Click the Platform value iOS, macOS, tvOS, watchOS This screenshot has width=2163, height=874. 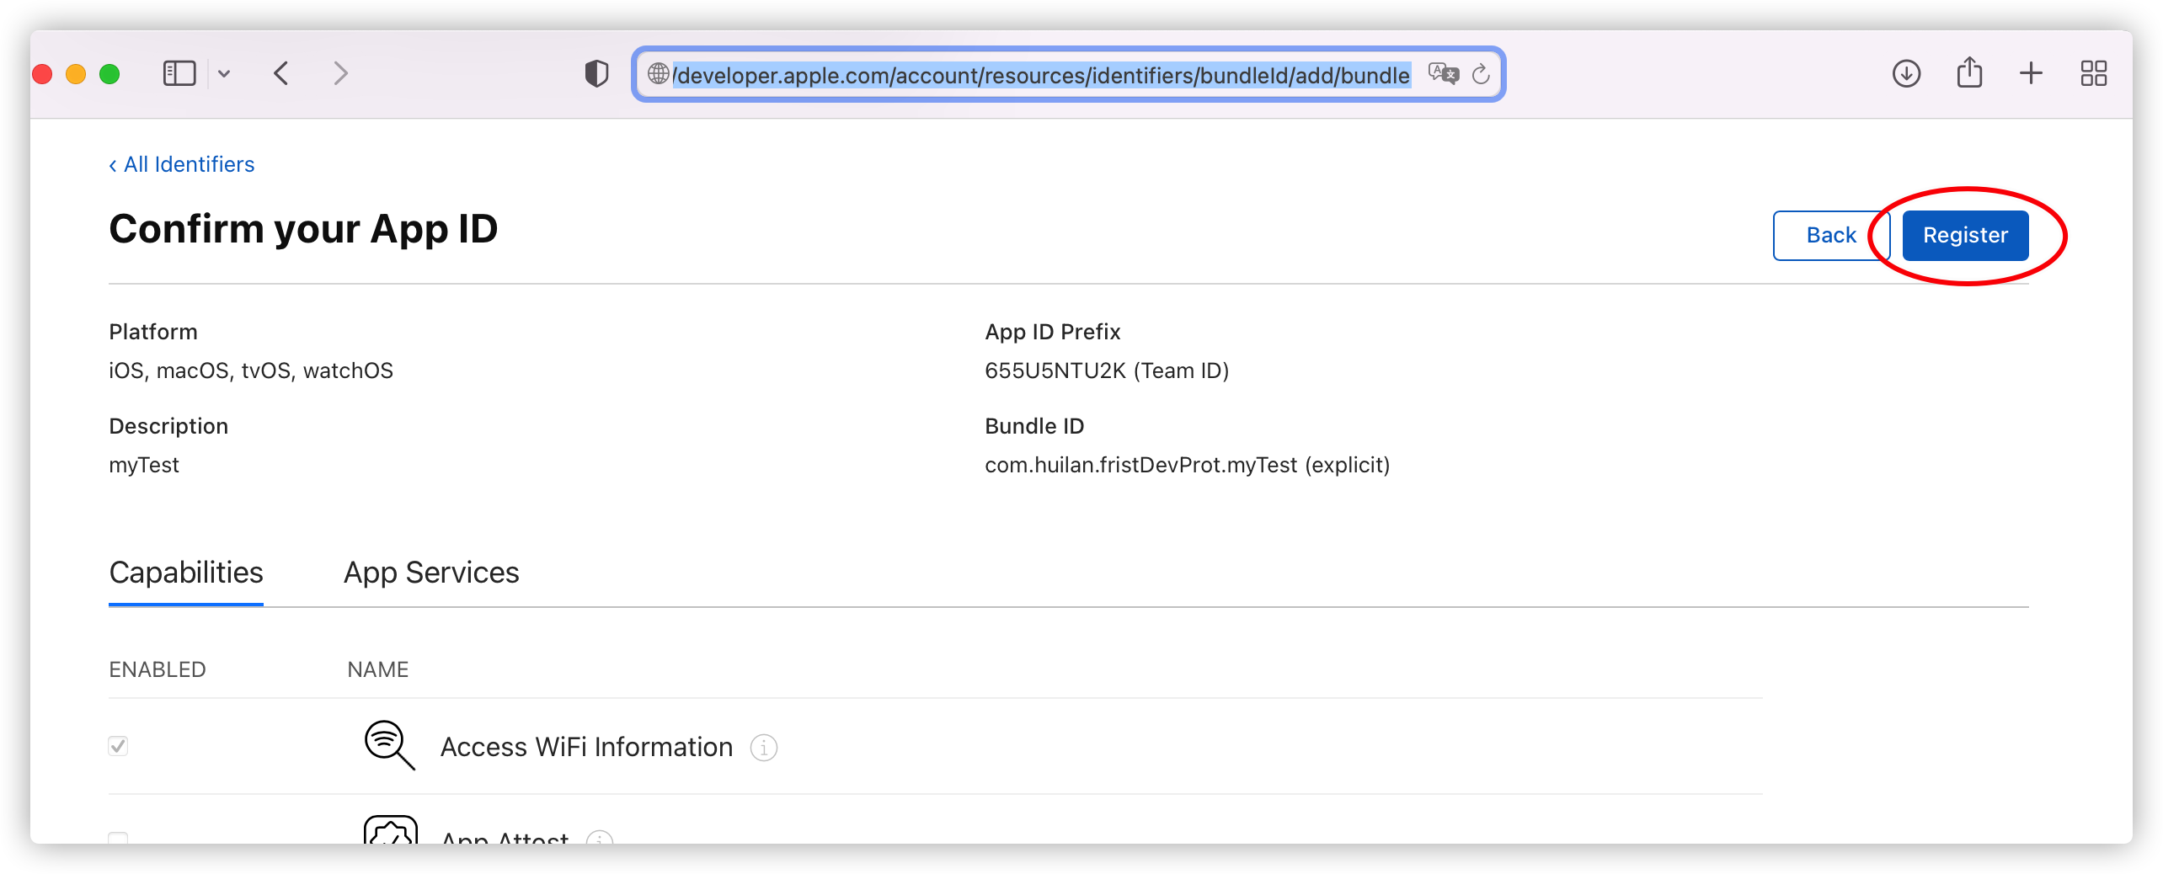(x=251, y=370)
